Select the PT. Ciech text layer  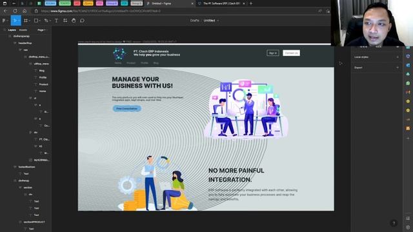coord(44,139)
